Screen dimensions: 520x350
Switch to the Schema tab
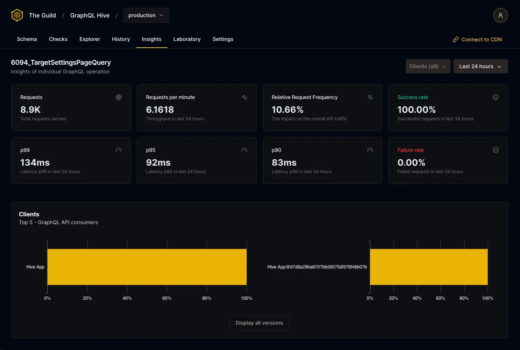(x=27, y=39)
